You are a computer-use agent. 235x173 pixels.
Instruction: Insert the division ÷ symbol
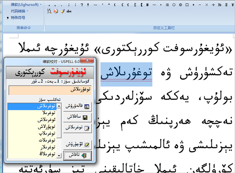point(213,5)
